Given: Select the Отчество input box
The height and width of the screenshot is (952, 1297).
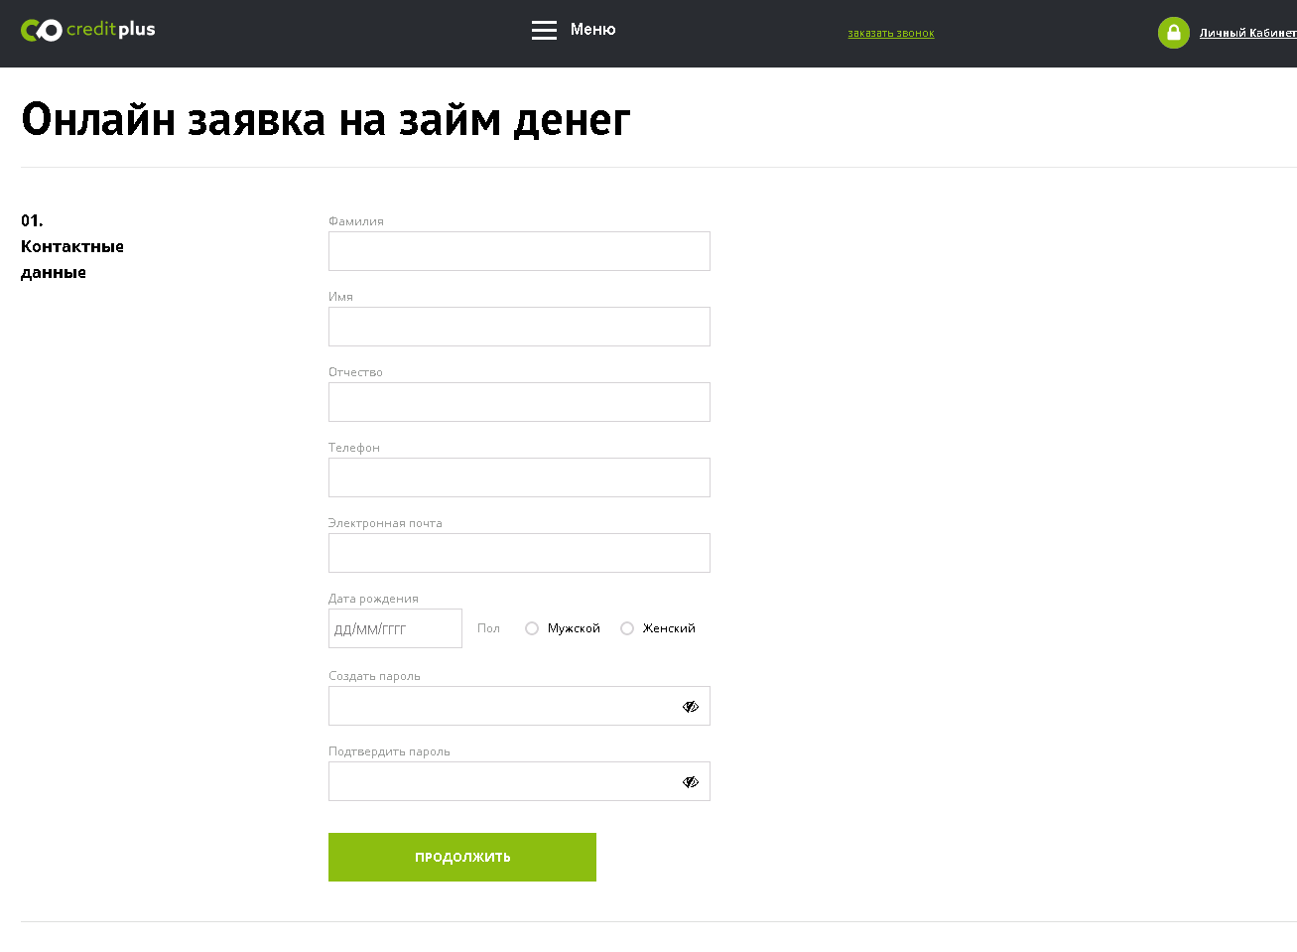Looking at the screenshot, I should [519, 402].
